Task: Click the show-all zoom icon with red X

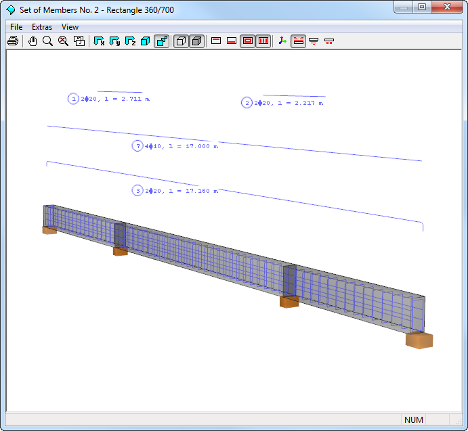Action: [x=63, y=41]
